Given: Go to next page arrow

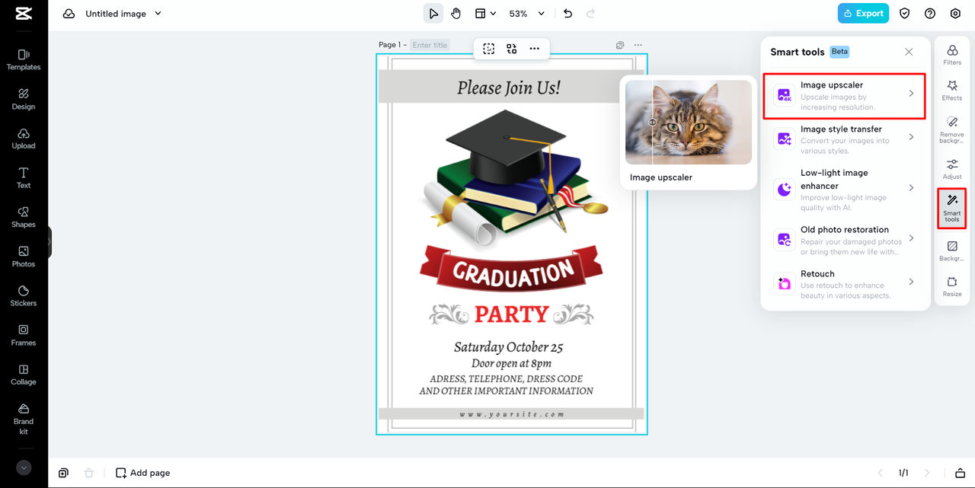Looking at the screenshot, I should tap(927, 473).
